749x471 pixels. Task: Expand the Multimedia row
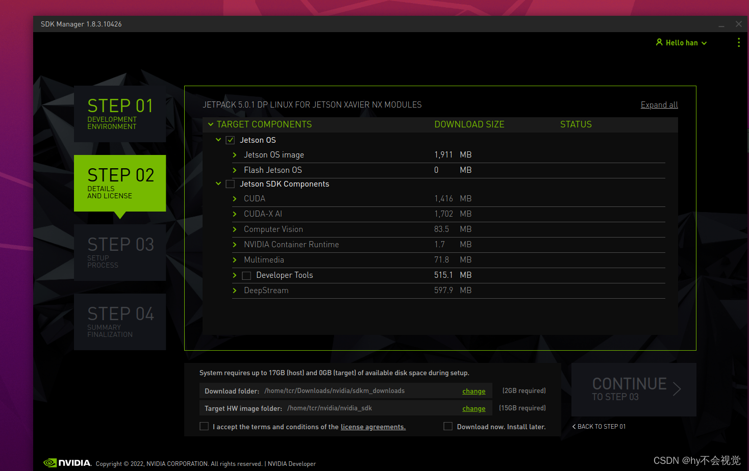tap(235, 260)
